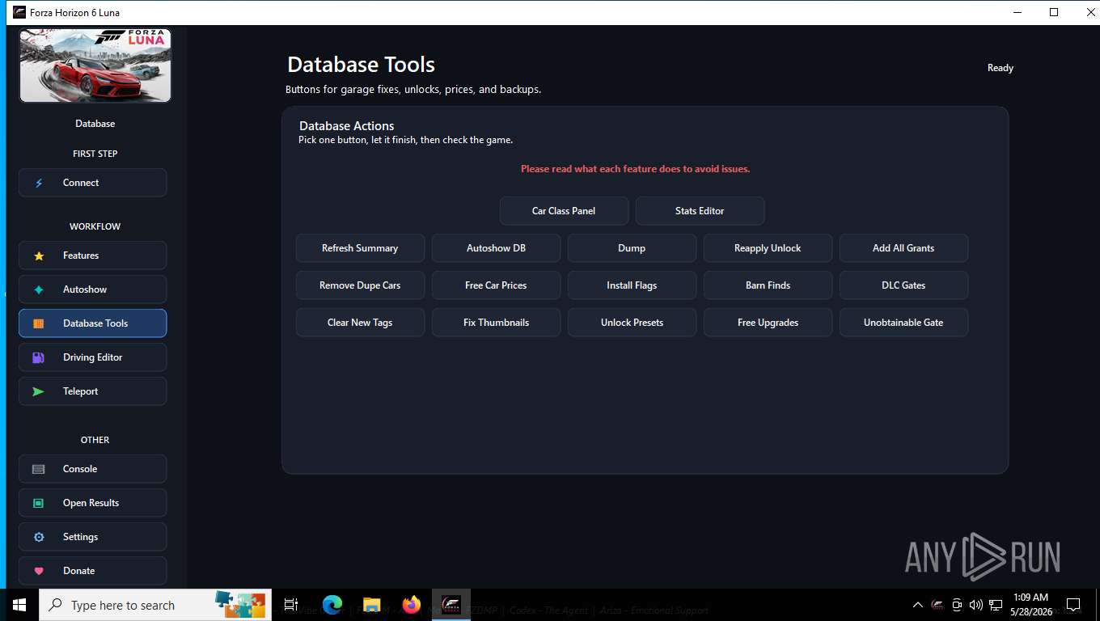1100x621 pixels.
Task: Click the star icon beside Features
Action: [39, 256]
